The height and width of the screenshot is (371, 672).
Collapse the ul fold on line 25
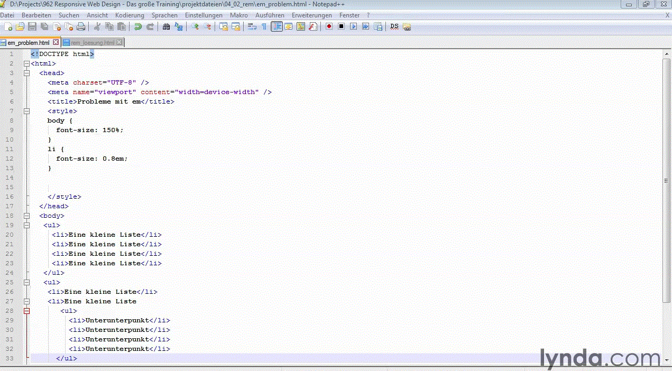[x=26, y=282]
